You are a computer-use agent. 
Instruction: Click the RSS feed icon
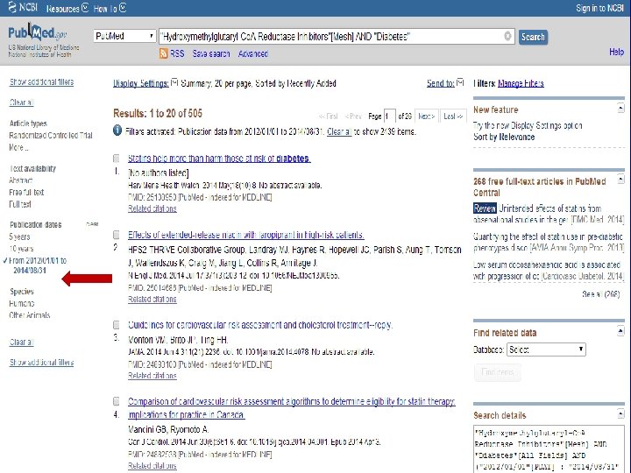(163, 53)
